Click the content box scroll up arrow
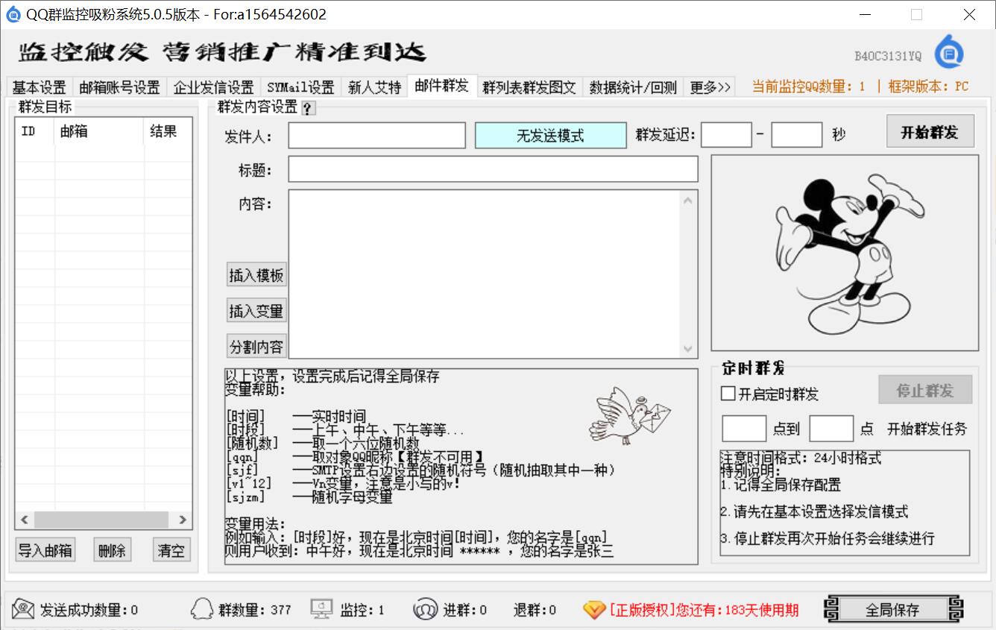This screenshot has width=996, height=630. (x=689, y=199)
